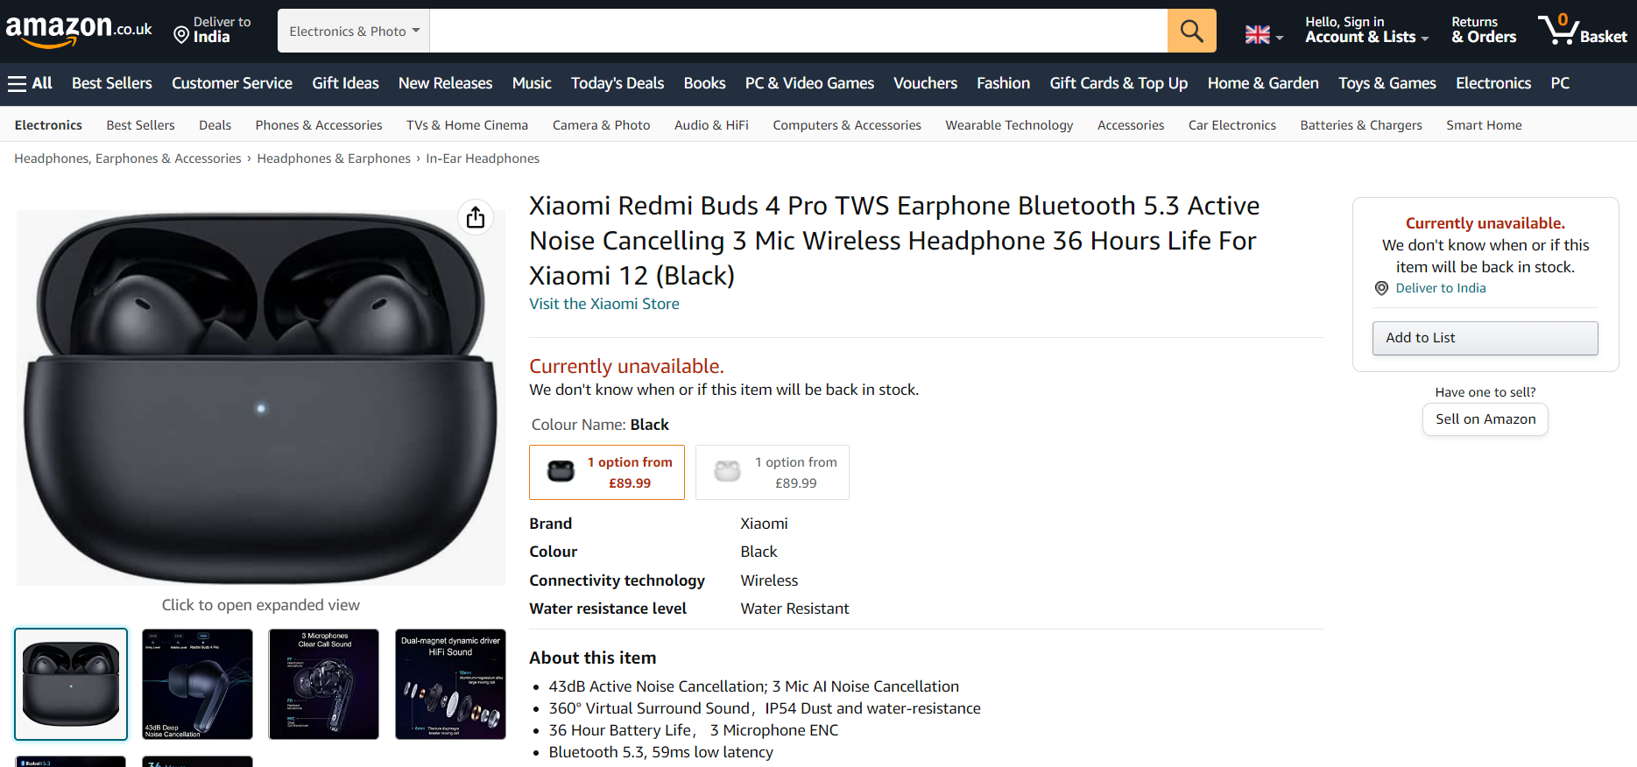
Task: Open the In-Ear Headphones breadcrumb link
Action: (x=483, y=158)
